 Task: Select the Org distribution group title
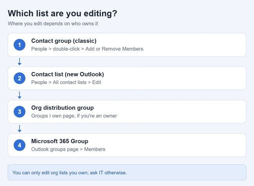pos(63,108)
